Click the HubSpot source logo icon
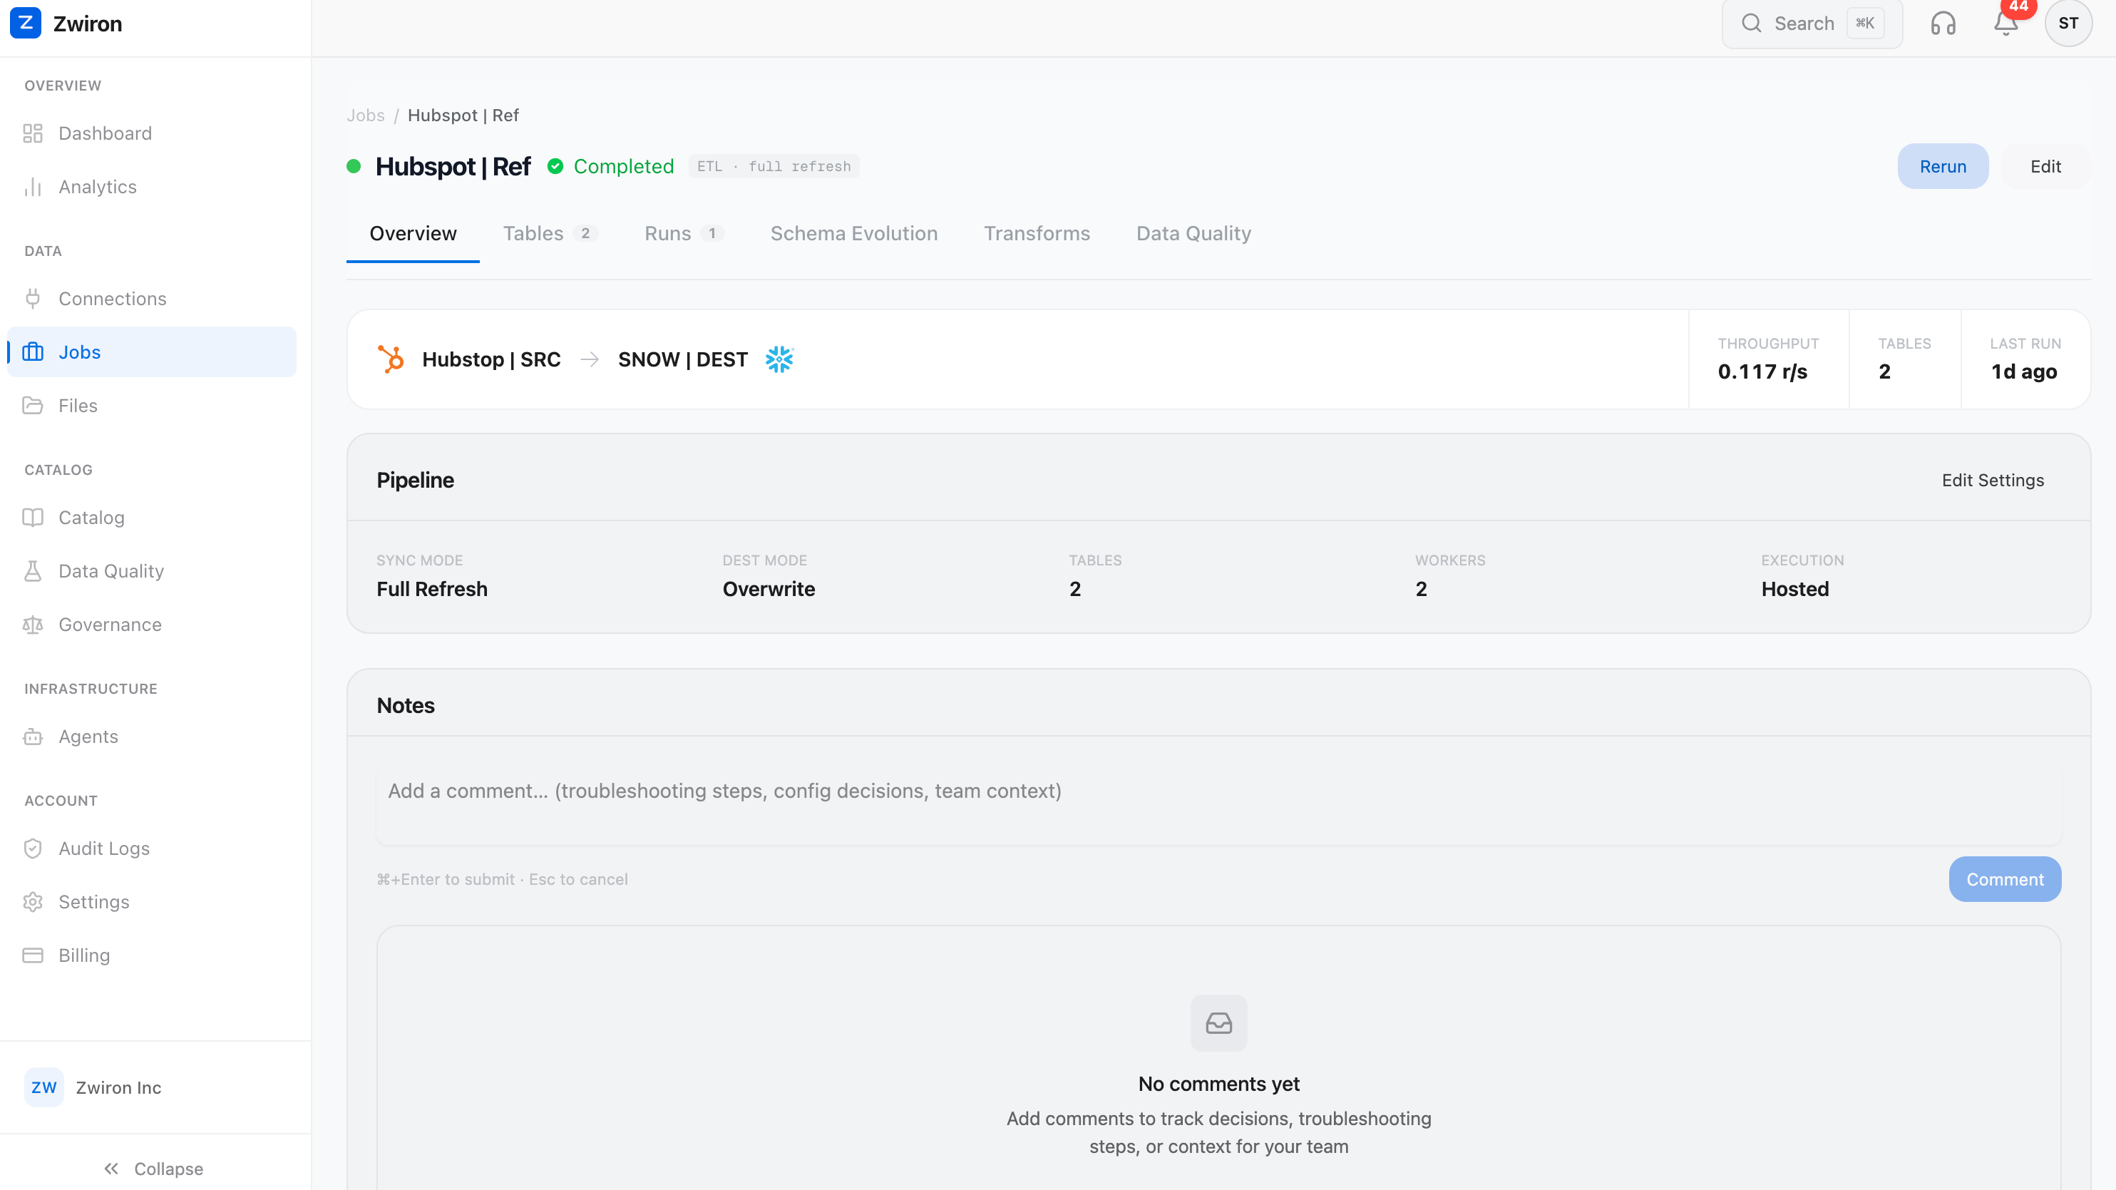Viewport: 2116px width, 1190px height. (391, 359)
